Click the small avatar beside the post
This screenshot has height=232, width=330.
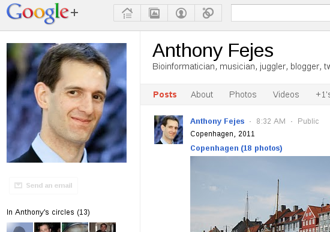coord(169,130)
